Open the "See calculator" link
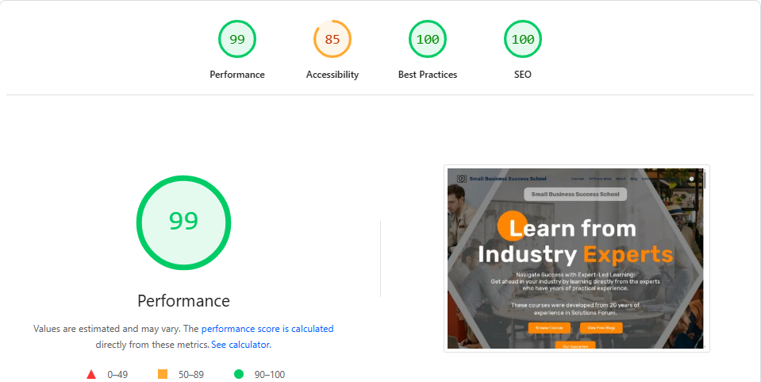 point(240,345)
